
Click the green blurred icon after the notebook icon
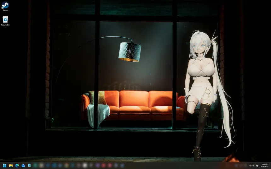[35, 166]
